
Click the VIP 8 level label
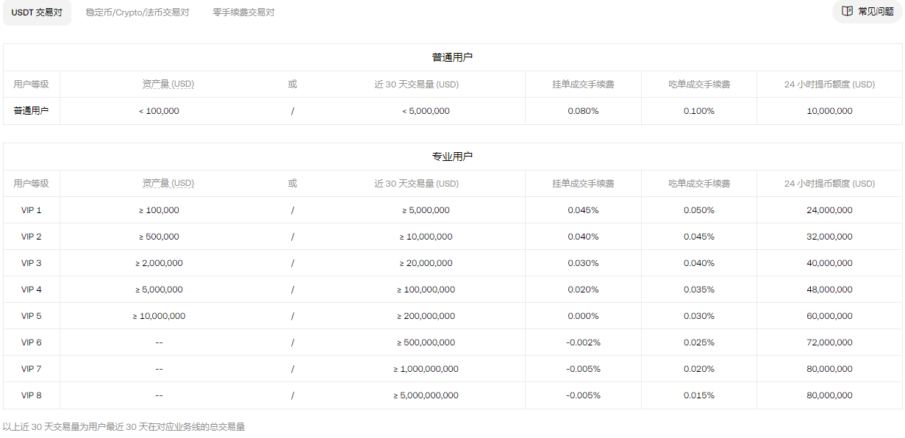[32, 395]
